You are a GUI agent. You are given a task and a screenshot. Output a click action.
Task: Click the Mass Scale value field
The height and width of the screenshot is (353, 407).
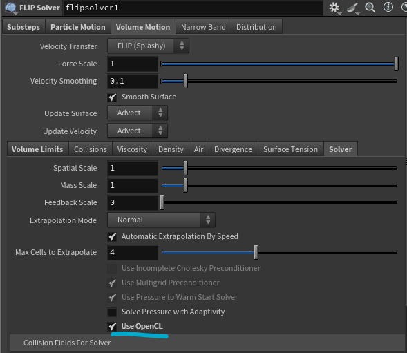pyautogui.click(x=133, y=185)
